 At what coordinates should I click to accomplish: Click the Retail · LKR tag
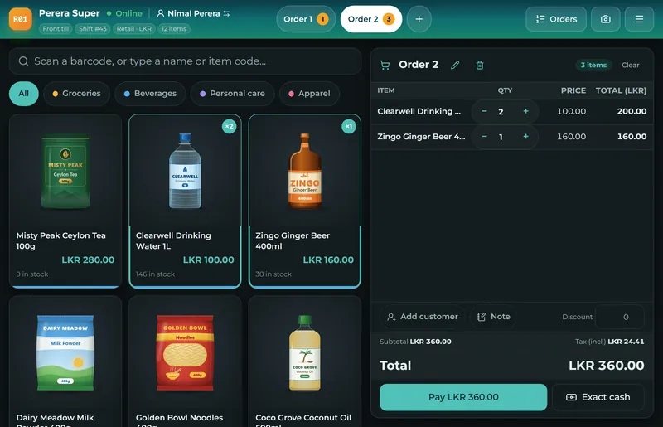pyautogui.click(x=134, y=29)
